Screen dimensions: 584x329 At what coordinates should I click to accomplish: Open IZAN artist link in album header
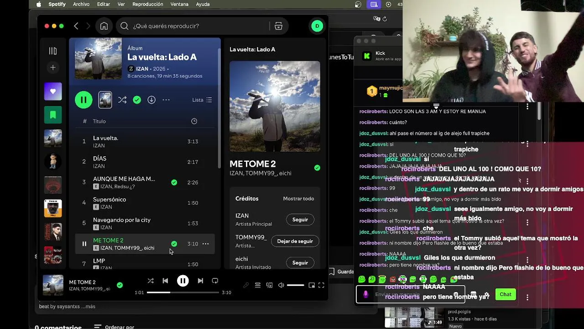pos(142,69)
